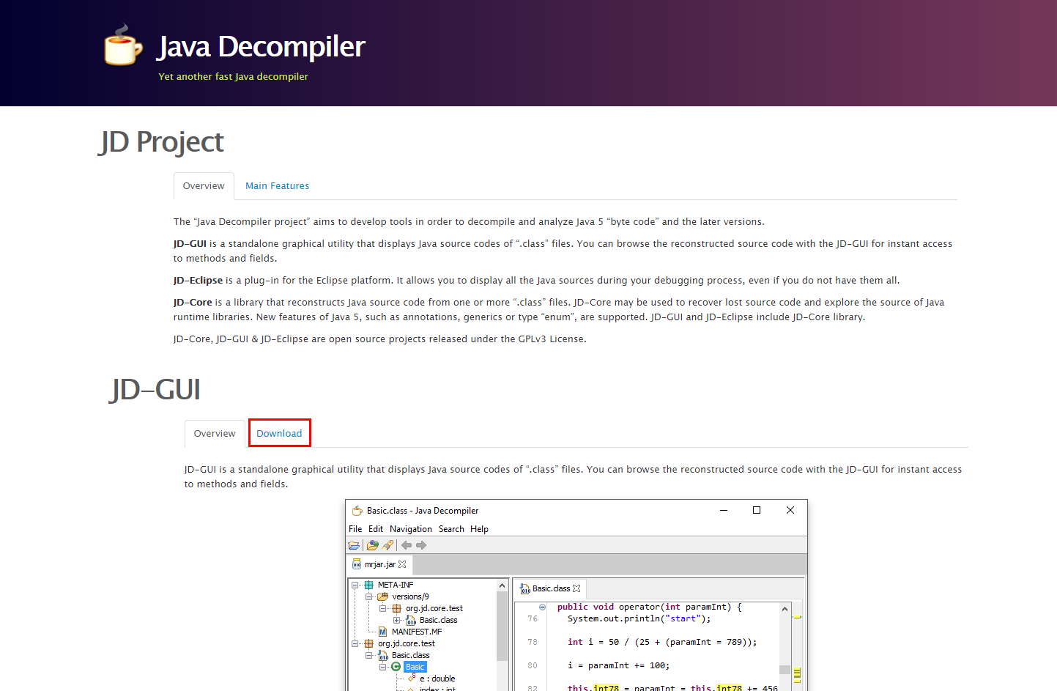Collapse the operator method in the code view
1057x691 pixels.
pyautogui.click(x=541, y=607)
